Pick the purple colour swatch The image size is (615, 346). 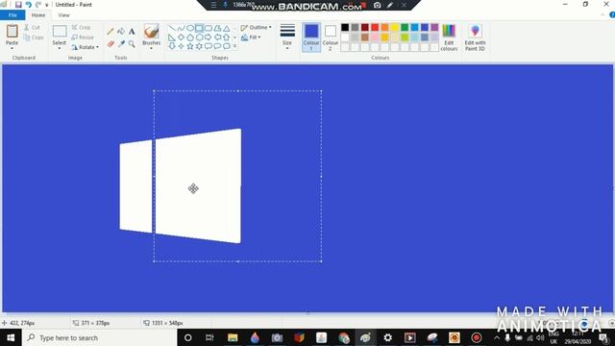tap(434, 28)
